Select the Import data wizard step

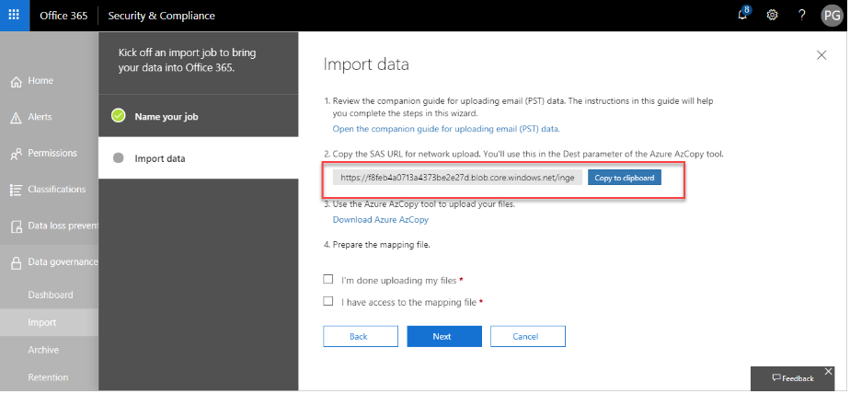point(199,158)
